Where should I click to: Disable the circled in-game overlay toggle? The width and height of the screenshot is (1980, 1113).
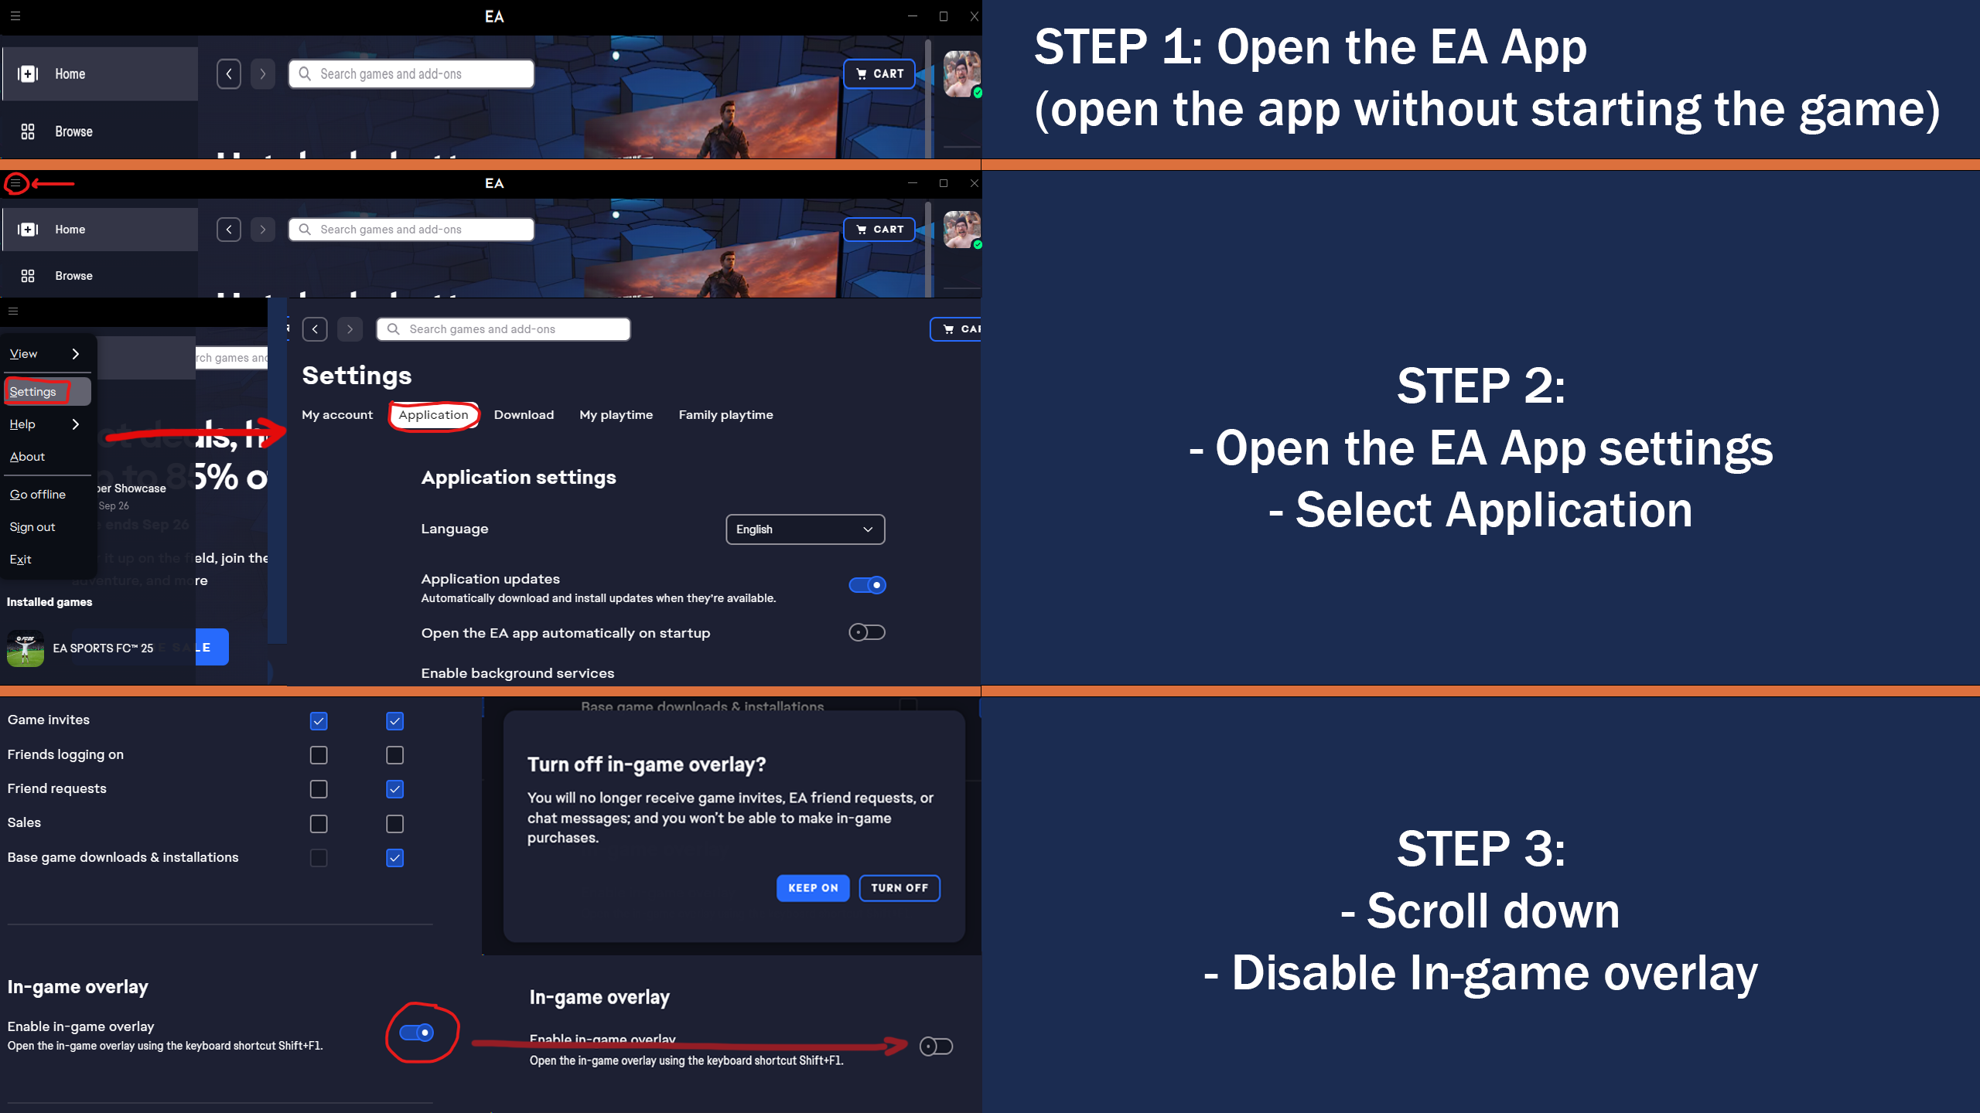(x=417, y=1033)
